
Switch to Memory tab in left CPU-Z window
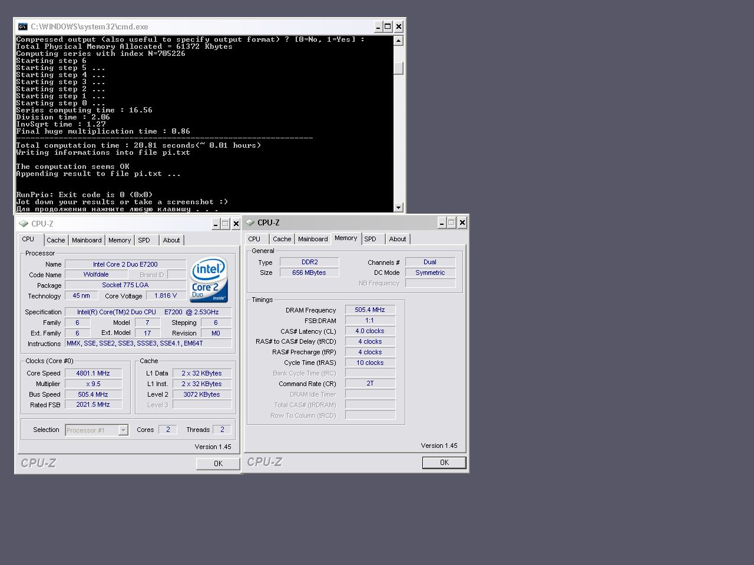coord(120,240)
